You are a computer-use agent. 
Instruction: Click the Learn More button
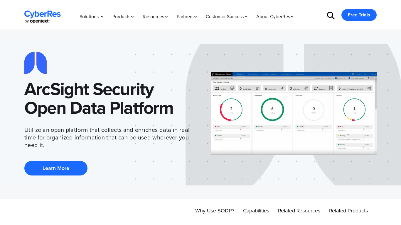pos(56,168)
